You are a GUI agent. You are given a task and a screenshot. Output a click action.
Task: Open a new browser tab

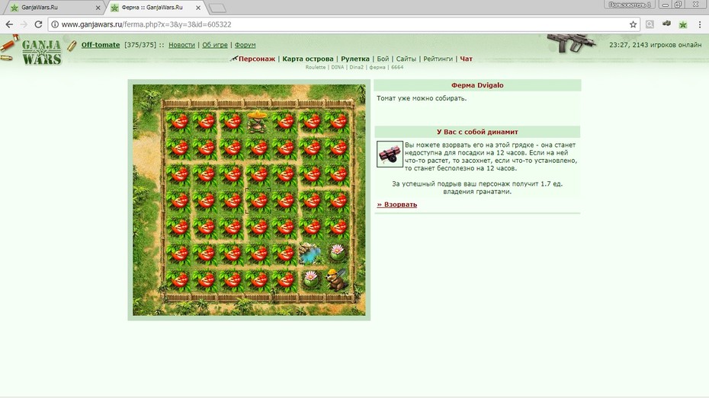tap(217, 8)
